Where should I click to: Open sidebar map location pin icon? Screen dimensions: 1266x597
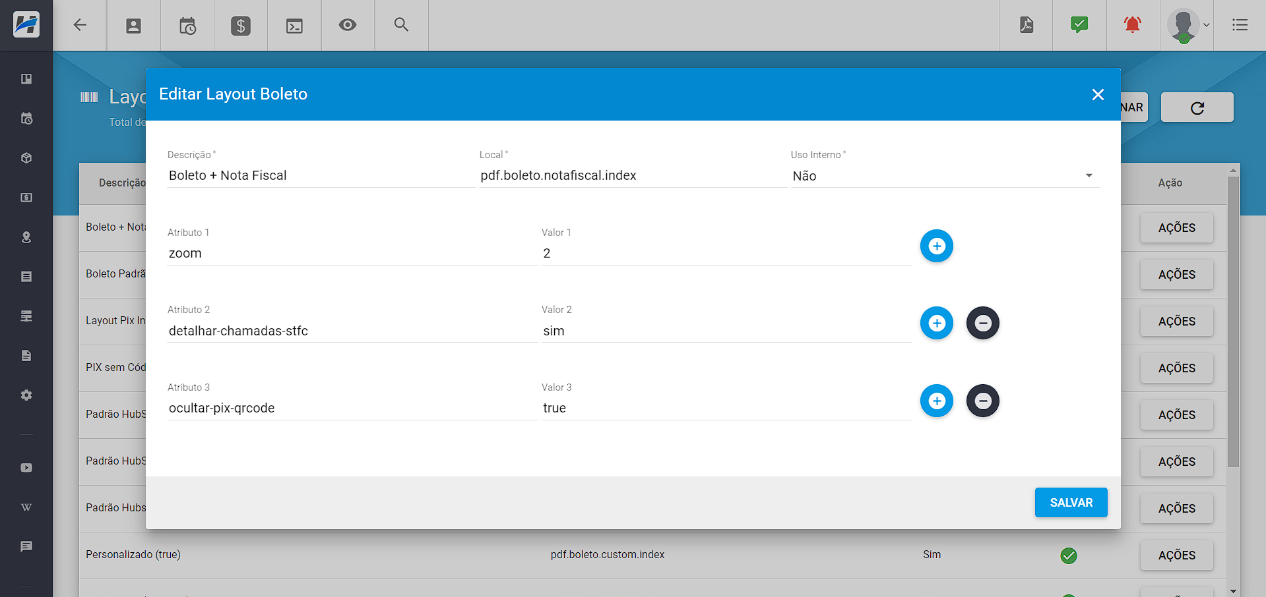[x=26, y=237]
